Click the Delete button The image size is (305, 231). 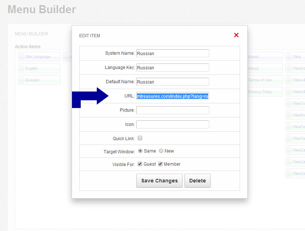point(197,181)
